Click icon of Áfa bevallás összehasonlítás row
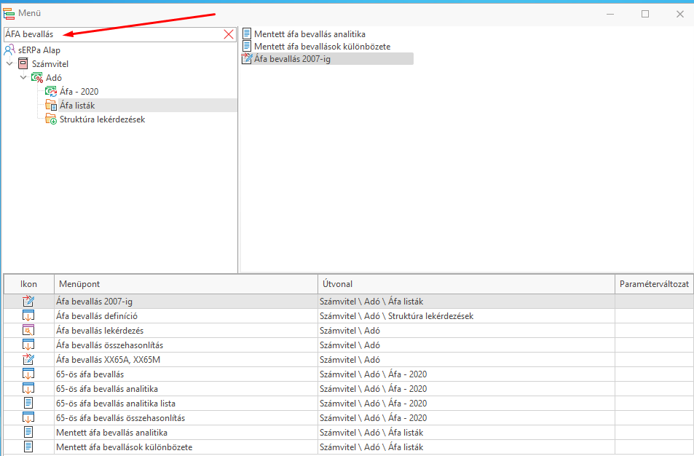 [x=28, y=345]
